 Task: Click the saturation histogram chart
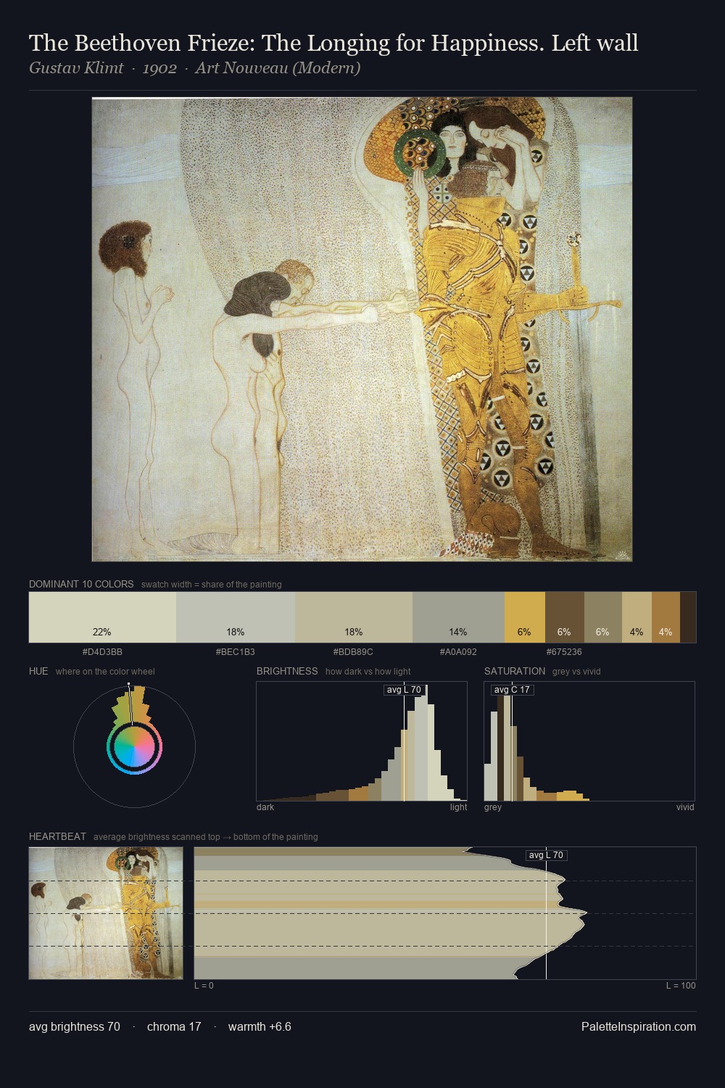click(x=589, y=741)
